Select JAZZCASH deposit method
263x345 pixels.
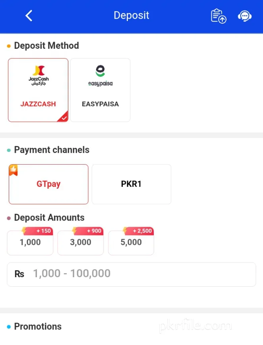pyautogui.click(x=38, y=104)
